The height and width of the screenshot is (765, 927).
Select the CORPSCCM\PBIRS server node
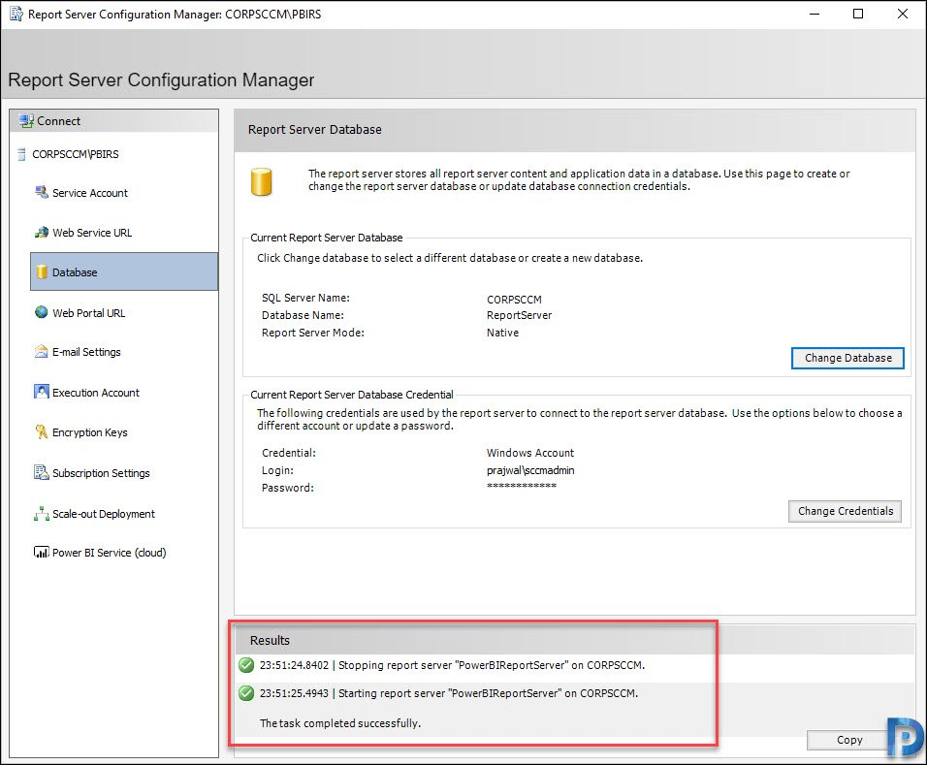point(75,154)
